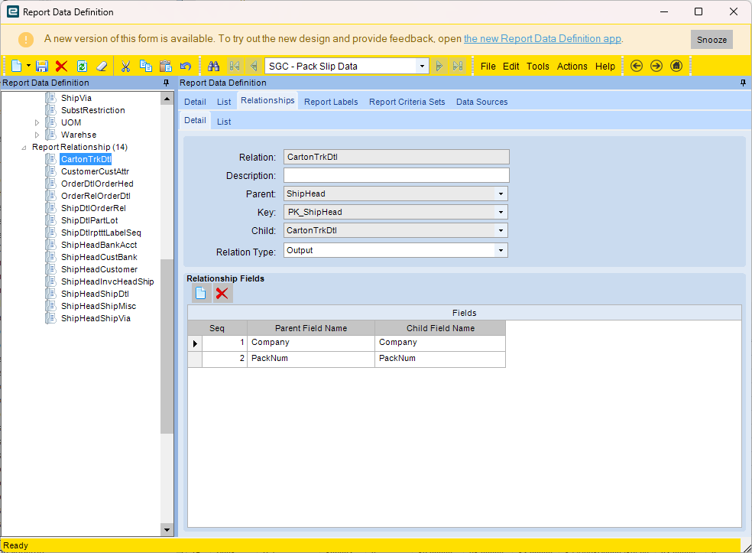
Task: Click the binoculars Search icon
Action: pyautogui.click(x=214, y=67)
